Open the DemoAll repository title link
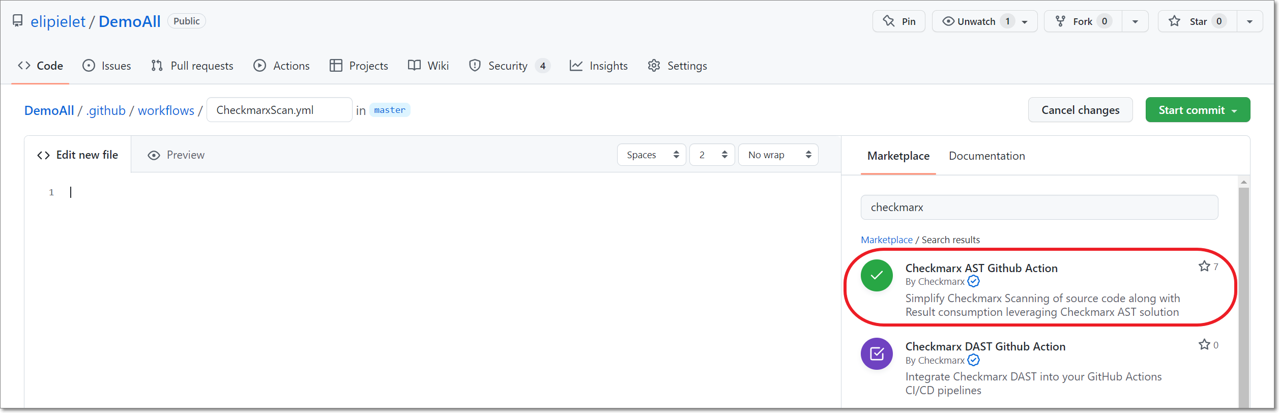The image size is (1279, 413). pyautogui.click(x=130, y=21)
